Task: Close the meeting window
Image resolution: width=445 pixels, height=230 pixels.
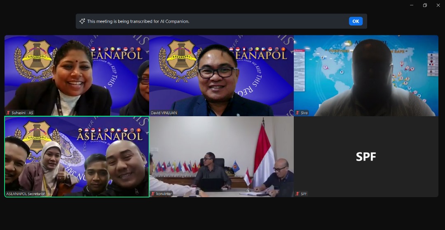Action: point(438,5)
